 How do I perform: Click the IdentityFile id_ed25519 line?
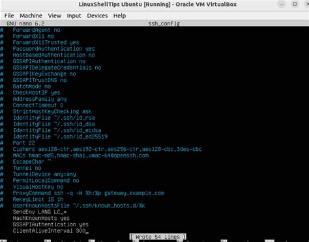click(60, 137)
